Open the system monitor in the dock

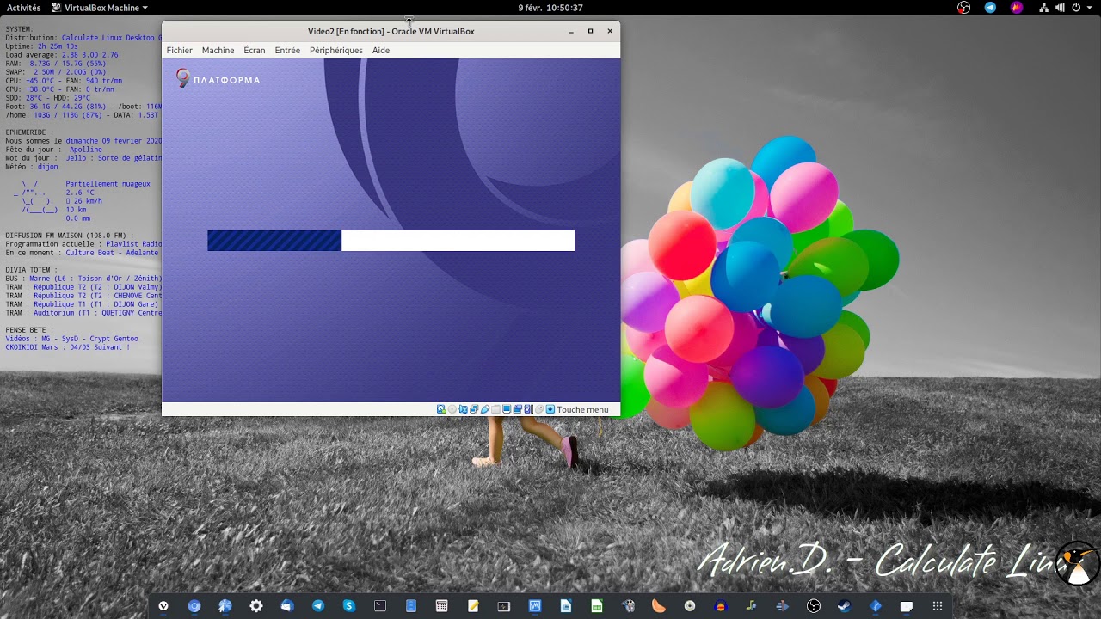(x=504, y=606)
